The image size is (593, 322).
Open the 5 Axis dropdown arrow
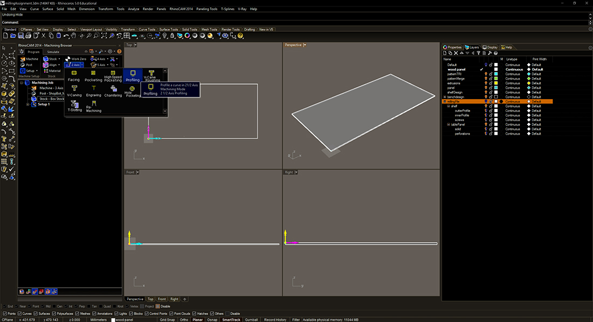coord(108,65)
